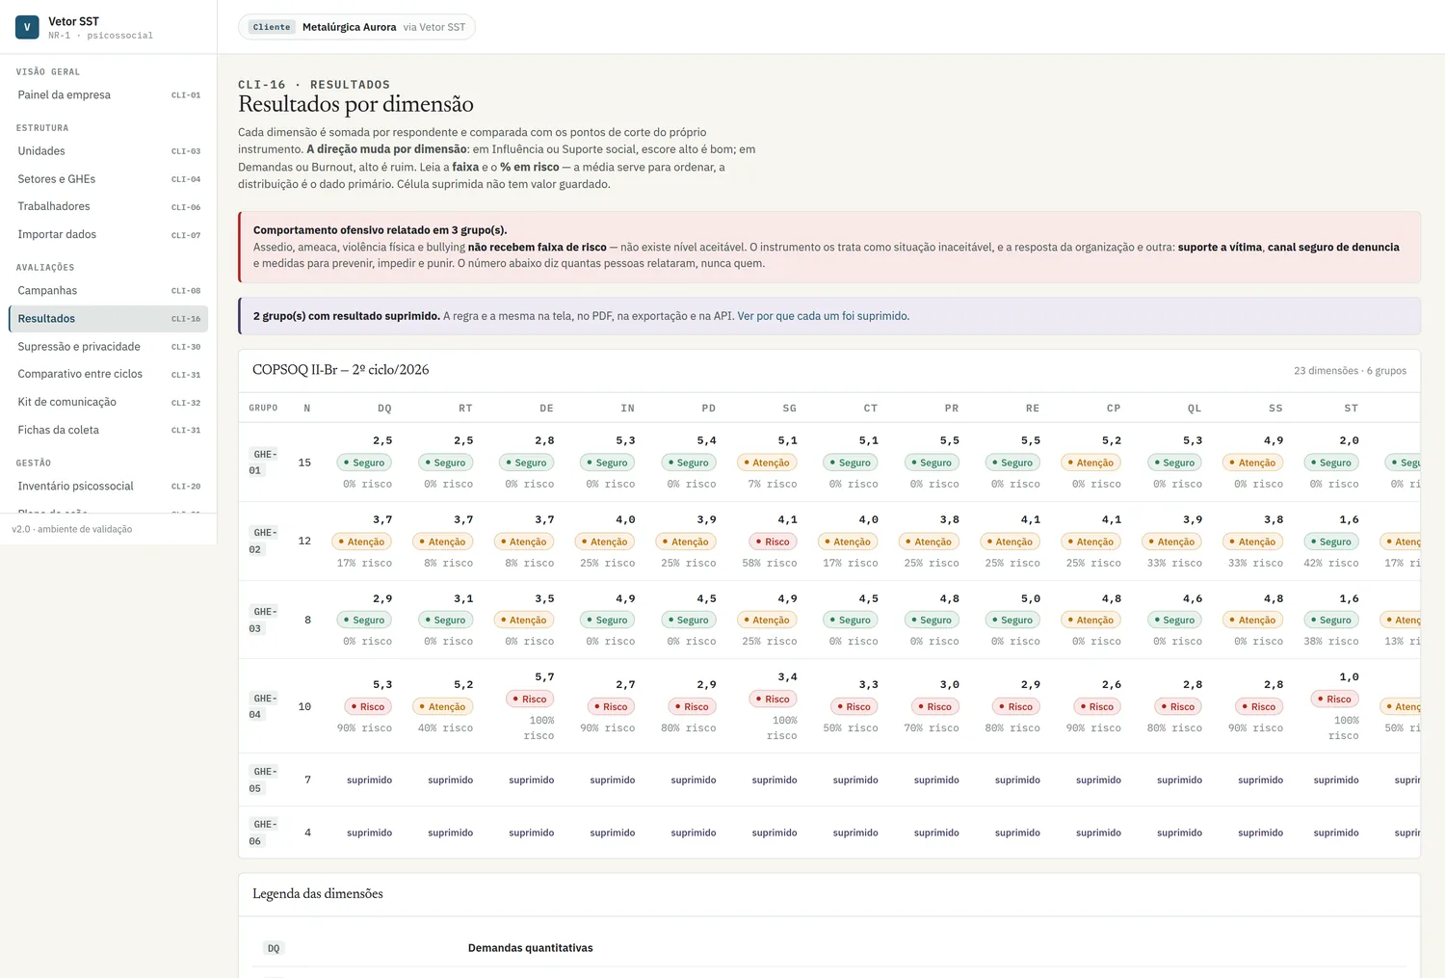Click the Seguro badge in GHE-02 row
This screenshot has width=1445, height=978.
(1331, 542)
